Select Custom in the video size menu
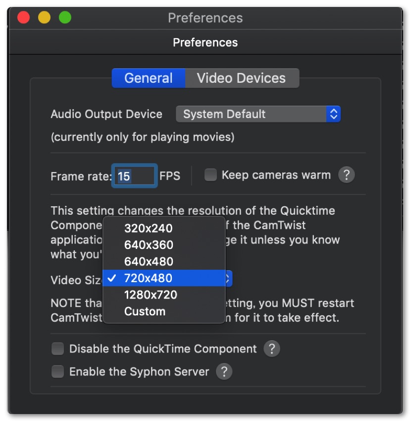410x421 pixels. [145, 311]
